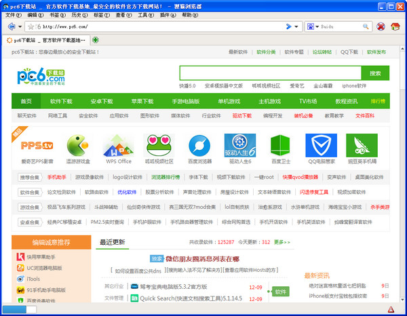Click the 快用苹果助手 icon in sidebar
Screen dimensions: 407x316
tap(20, 257)
